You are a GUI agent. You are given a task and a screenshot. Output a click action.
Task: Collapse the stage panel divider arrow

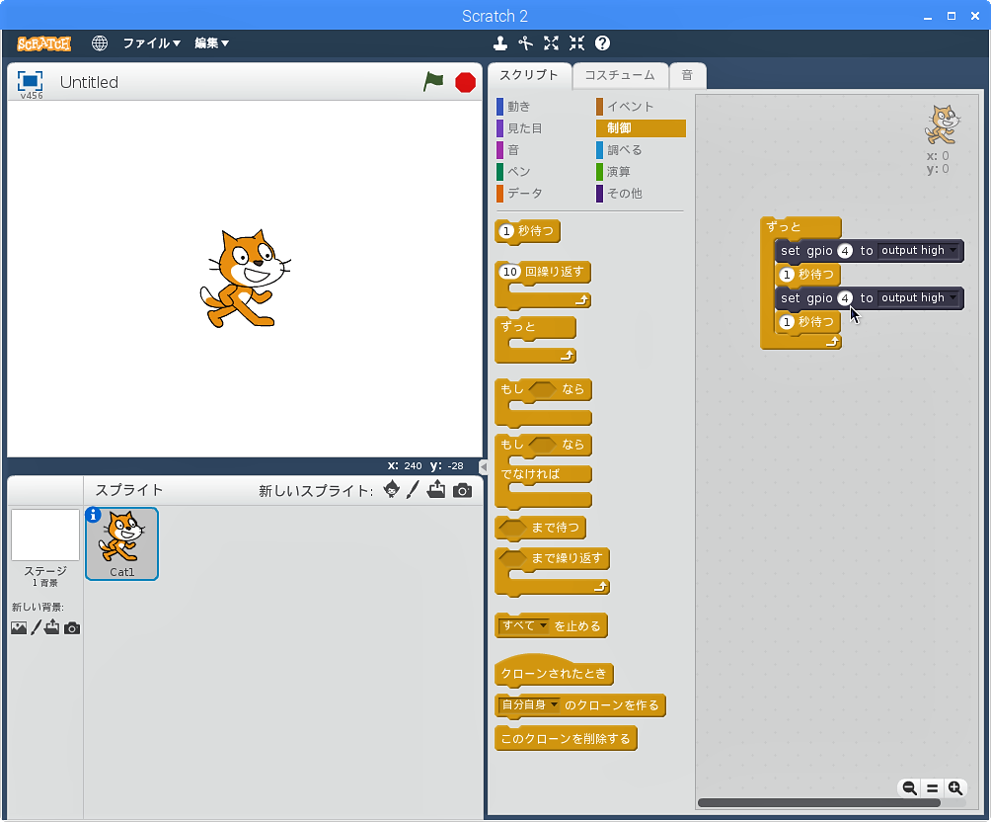click(484, 466)
